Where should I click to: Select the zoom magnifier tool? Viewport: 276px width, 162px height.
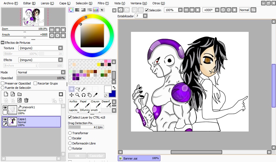77,95
